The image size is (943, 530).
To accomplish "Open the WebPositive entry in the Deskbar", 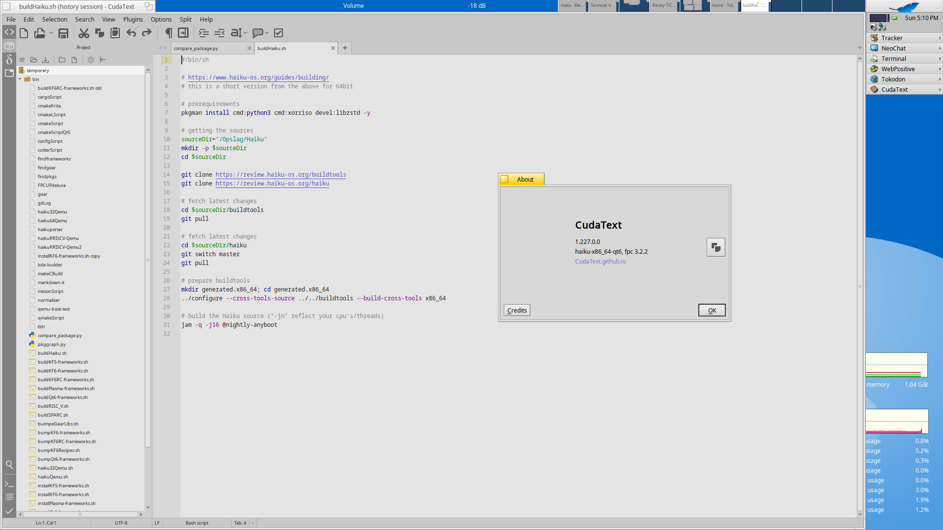I will pyautogui.click(x=904, y=69).
